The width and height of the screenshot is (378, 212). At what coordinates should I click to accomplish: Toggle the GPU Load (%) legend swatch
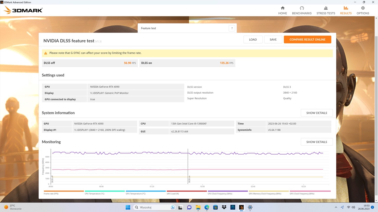(x=187, y=191)
